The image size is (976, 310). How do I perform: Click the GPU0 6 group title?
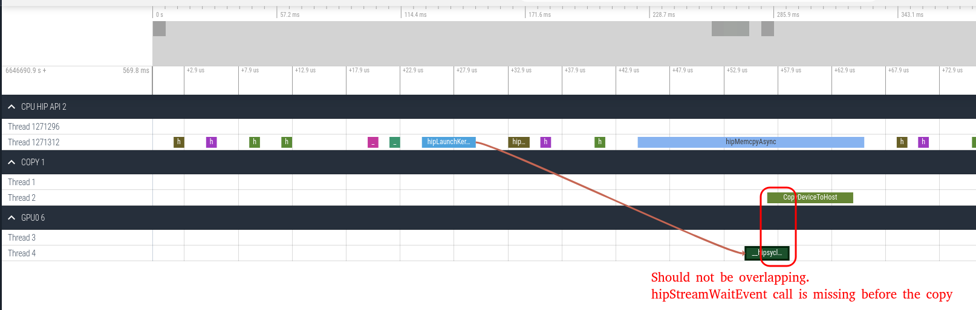33,218
